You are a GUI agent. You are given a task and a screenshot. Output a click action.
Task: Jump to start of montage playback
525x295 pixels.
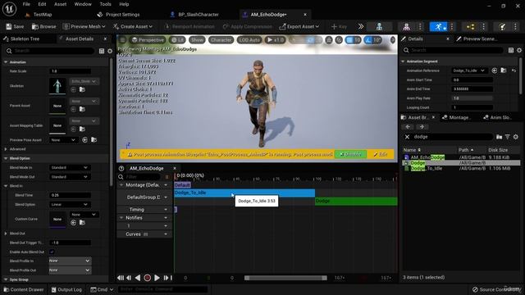pos(121,278)
